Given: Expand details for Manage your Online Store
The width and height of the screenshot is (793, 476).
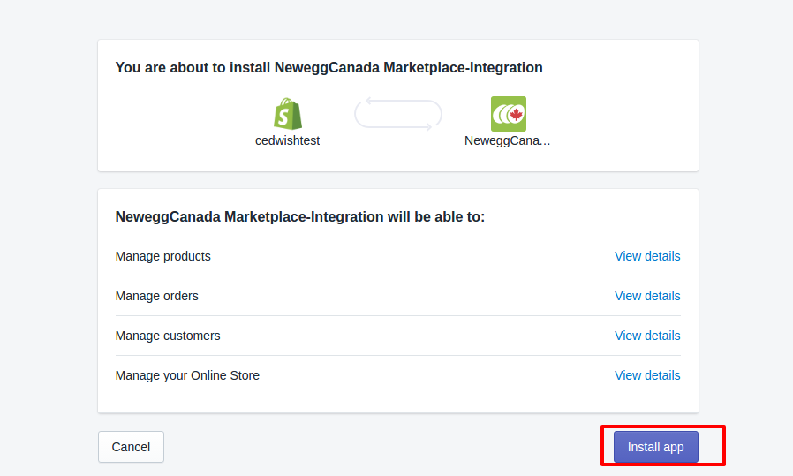Looking at the screenshot, I should [646, 375].
